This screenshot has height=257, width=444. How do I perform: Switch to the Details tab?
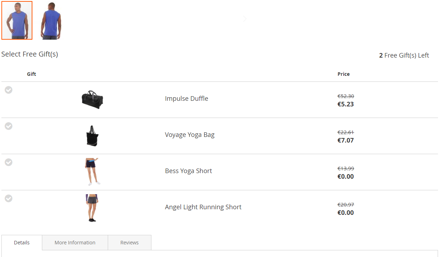tap(22, 243)
